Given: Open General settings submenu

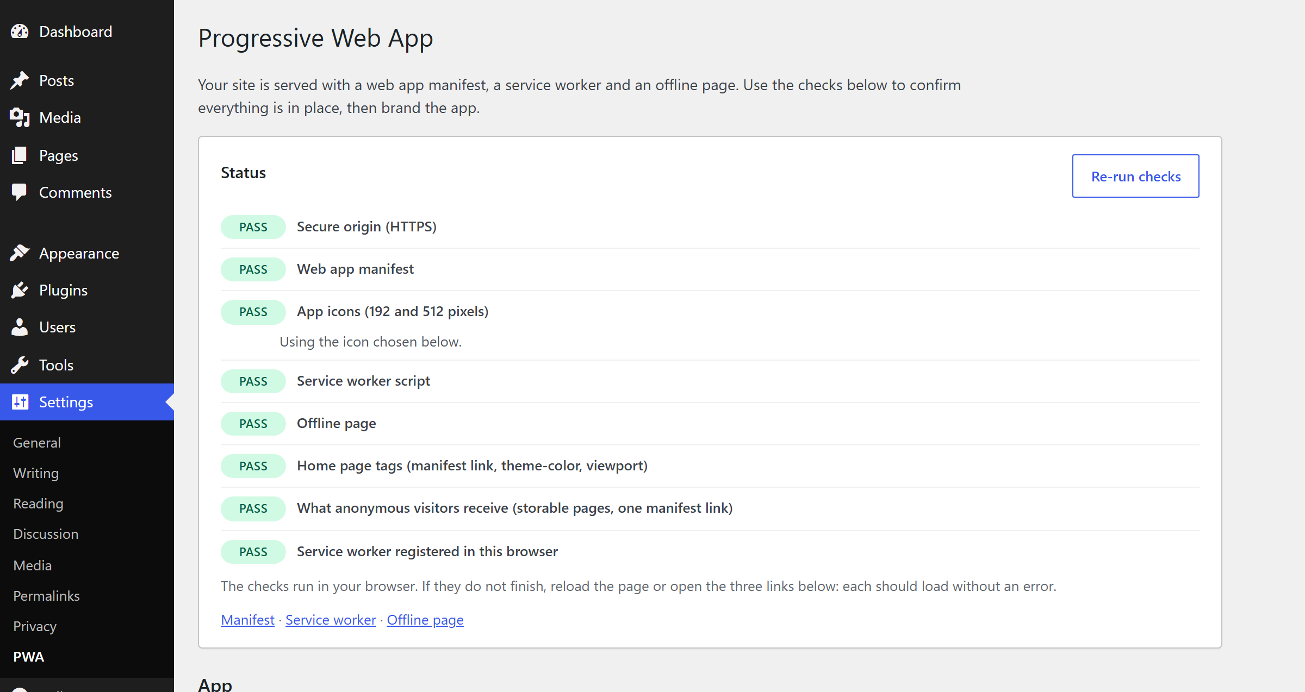Looking at the screenshot, I should click(x=37, y=443).
